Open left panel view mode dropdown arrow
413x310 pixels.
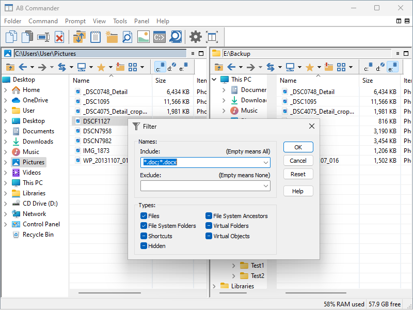pyautogui.click(x=142, y=67)
